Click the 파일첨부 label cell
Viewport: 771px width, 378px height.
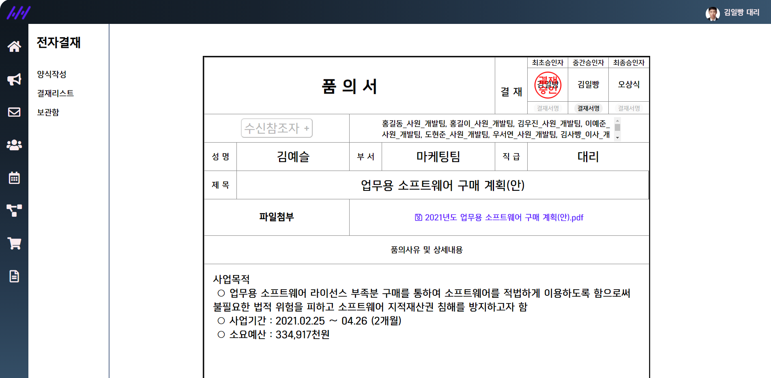click(277, 217)
